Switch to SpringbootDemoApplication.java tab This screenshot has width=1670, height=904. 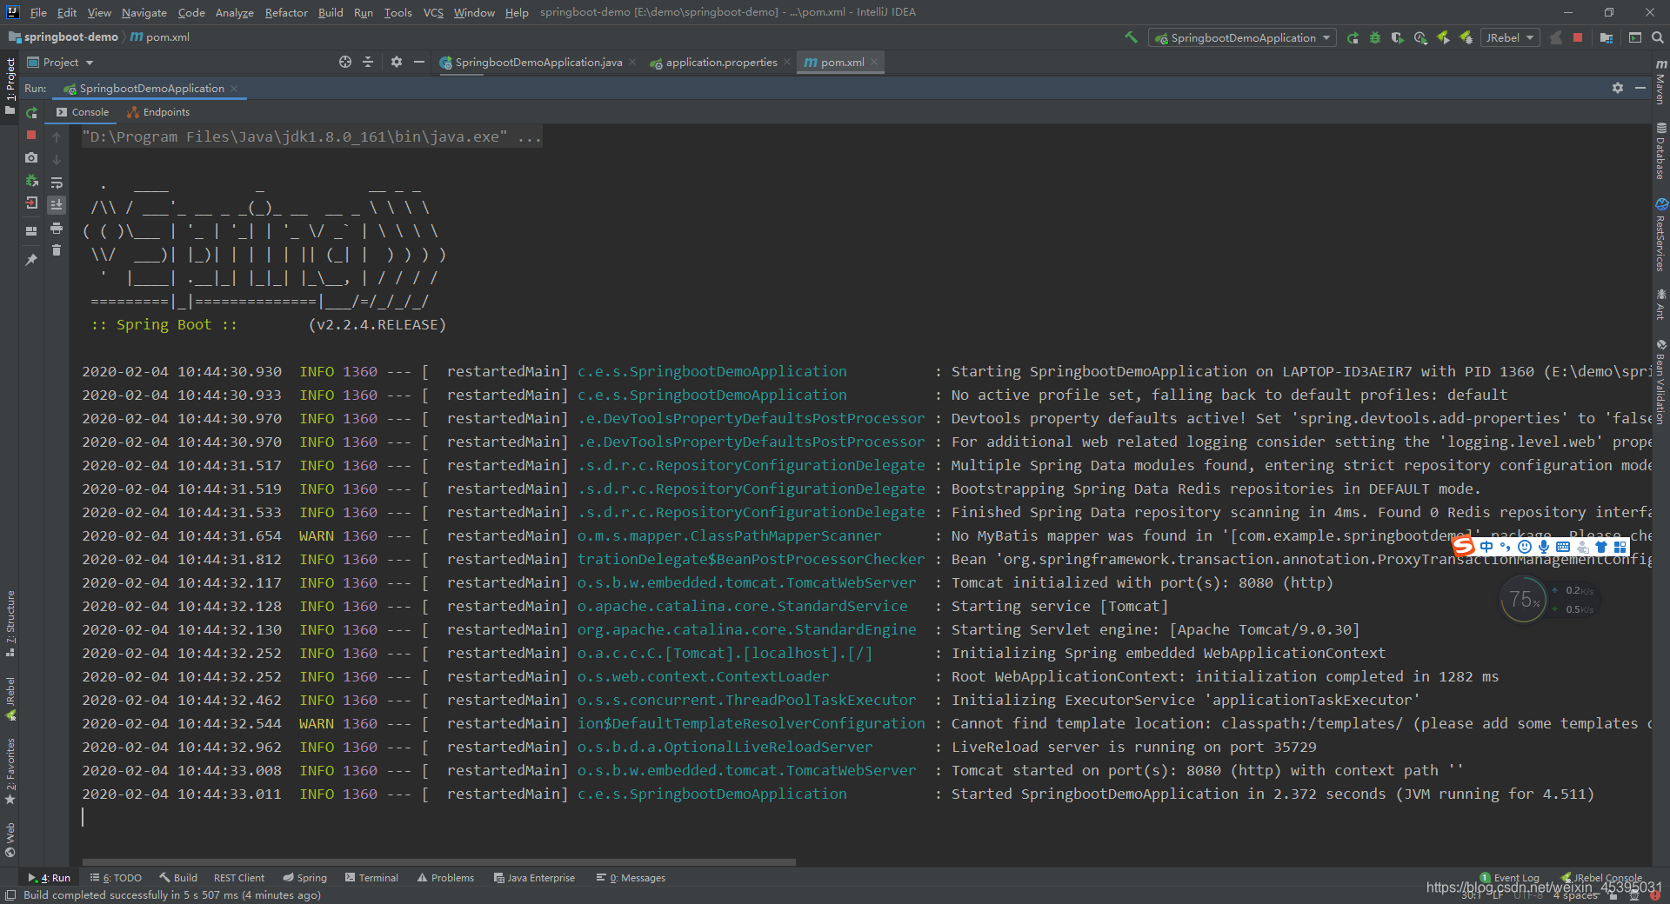[538, 62]
